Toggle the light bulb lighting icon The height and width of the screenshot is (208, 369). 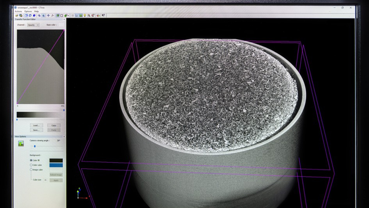coord(85,15)
